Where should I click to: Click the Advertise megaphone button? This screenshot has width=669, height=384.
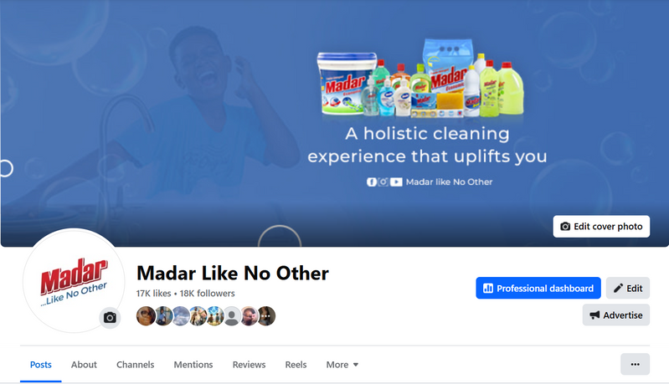[615, 315]
